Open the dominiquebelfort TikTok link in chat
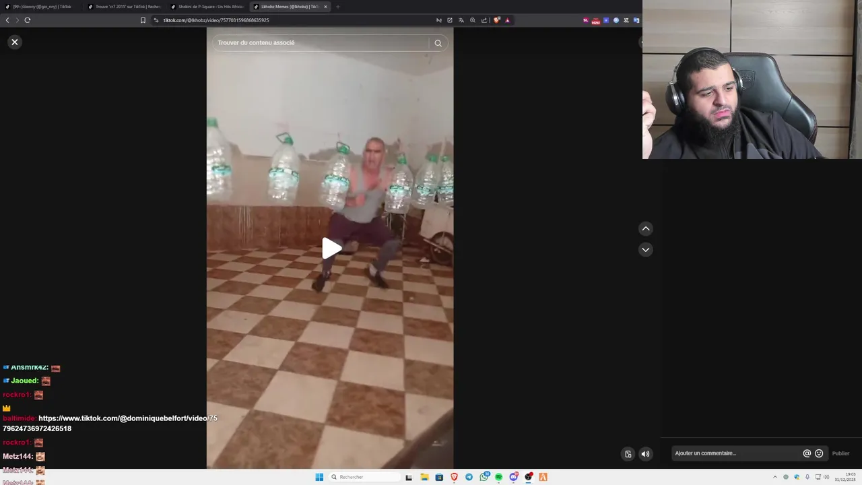Screen dimensions: 862x485 pos(110,423)
